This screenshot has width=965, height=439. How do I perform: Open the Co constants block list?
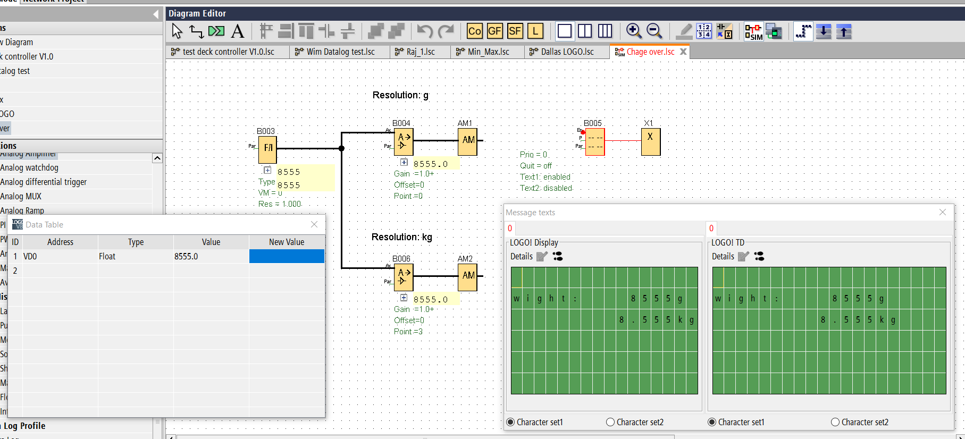(474, 31)
